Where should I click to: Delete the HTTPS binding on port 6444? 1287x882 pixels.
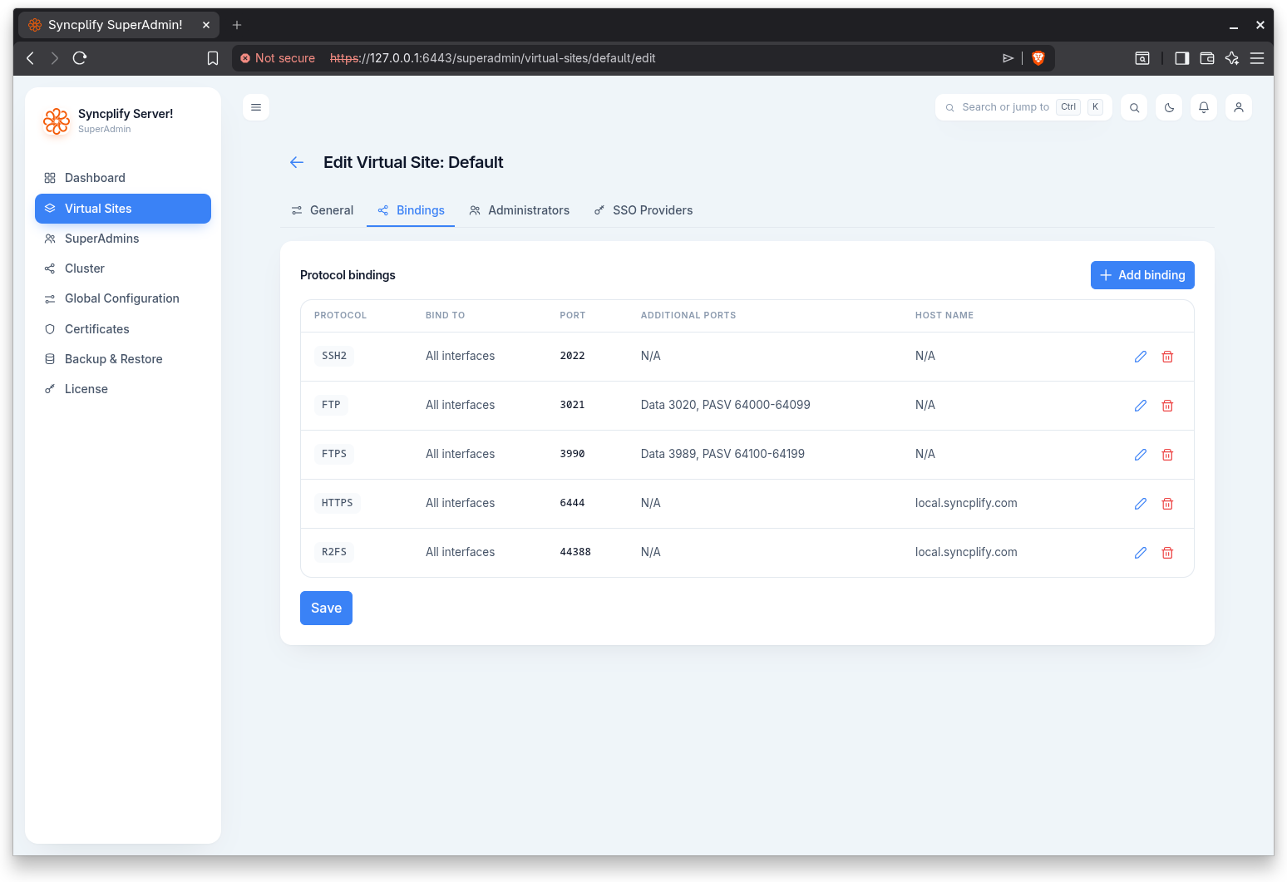[1167, 504]
